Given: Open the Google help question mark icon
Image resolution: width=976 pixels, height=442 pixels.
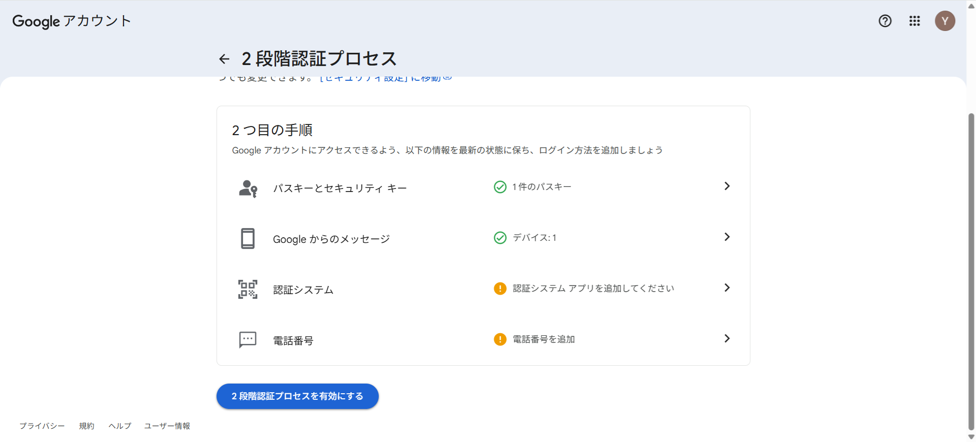Looking at the screenshot, I should click(885, 21).
